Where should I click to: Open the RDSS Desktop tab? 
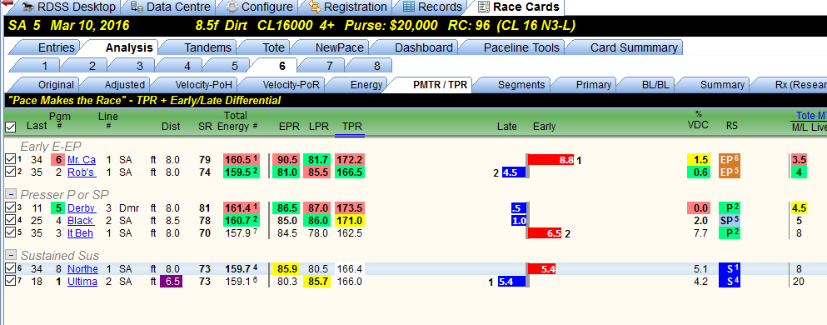(68, 7)
